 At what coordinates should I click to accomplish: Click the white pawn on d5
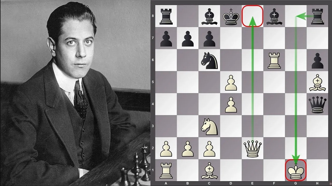231,82
